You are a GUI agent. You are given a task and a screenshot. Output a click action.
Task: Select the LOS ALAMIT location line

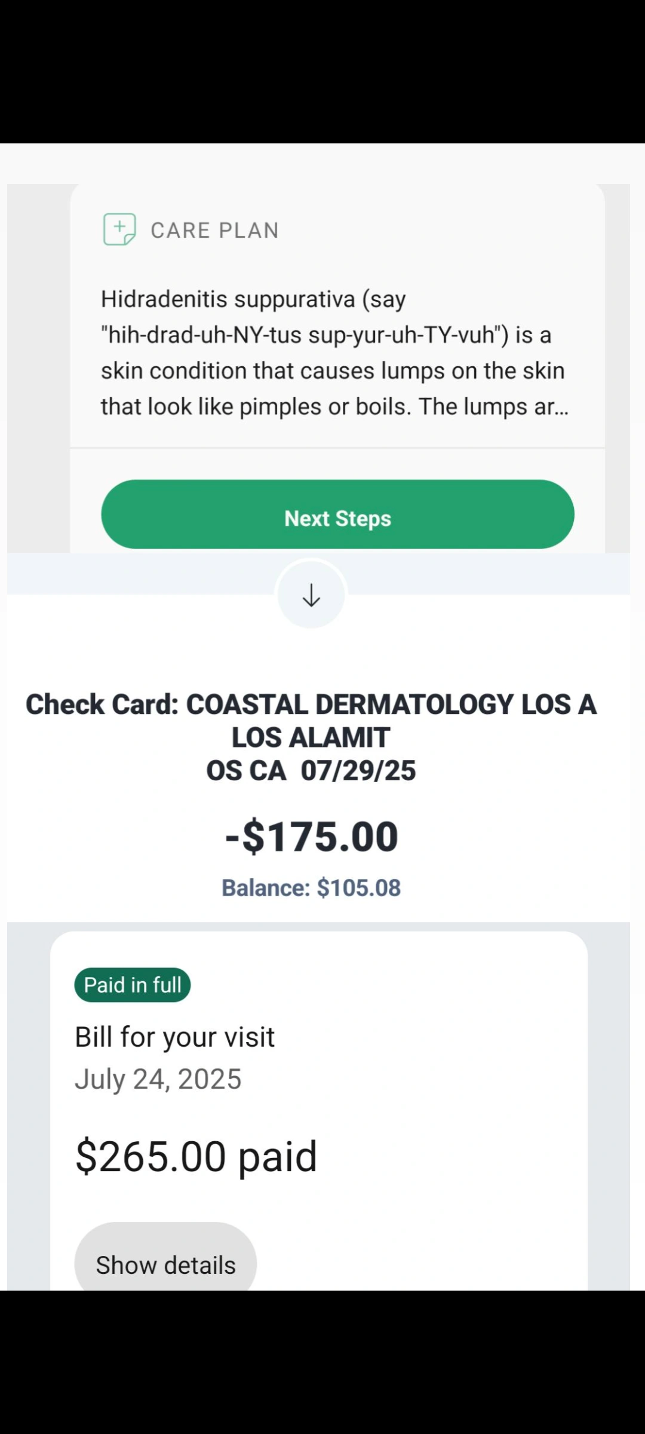[311, 737]
